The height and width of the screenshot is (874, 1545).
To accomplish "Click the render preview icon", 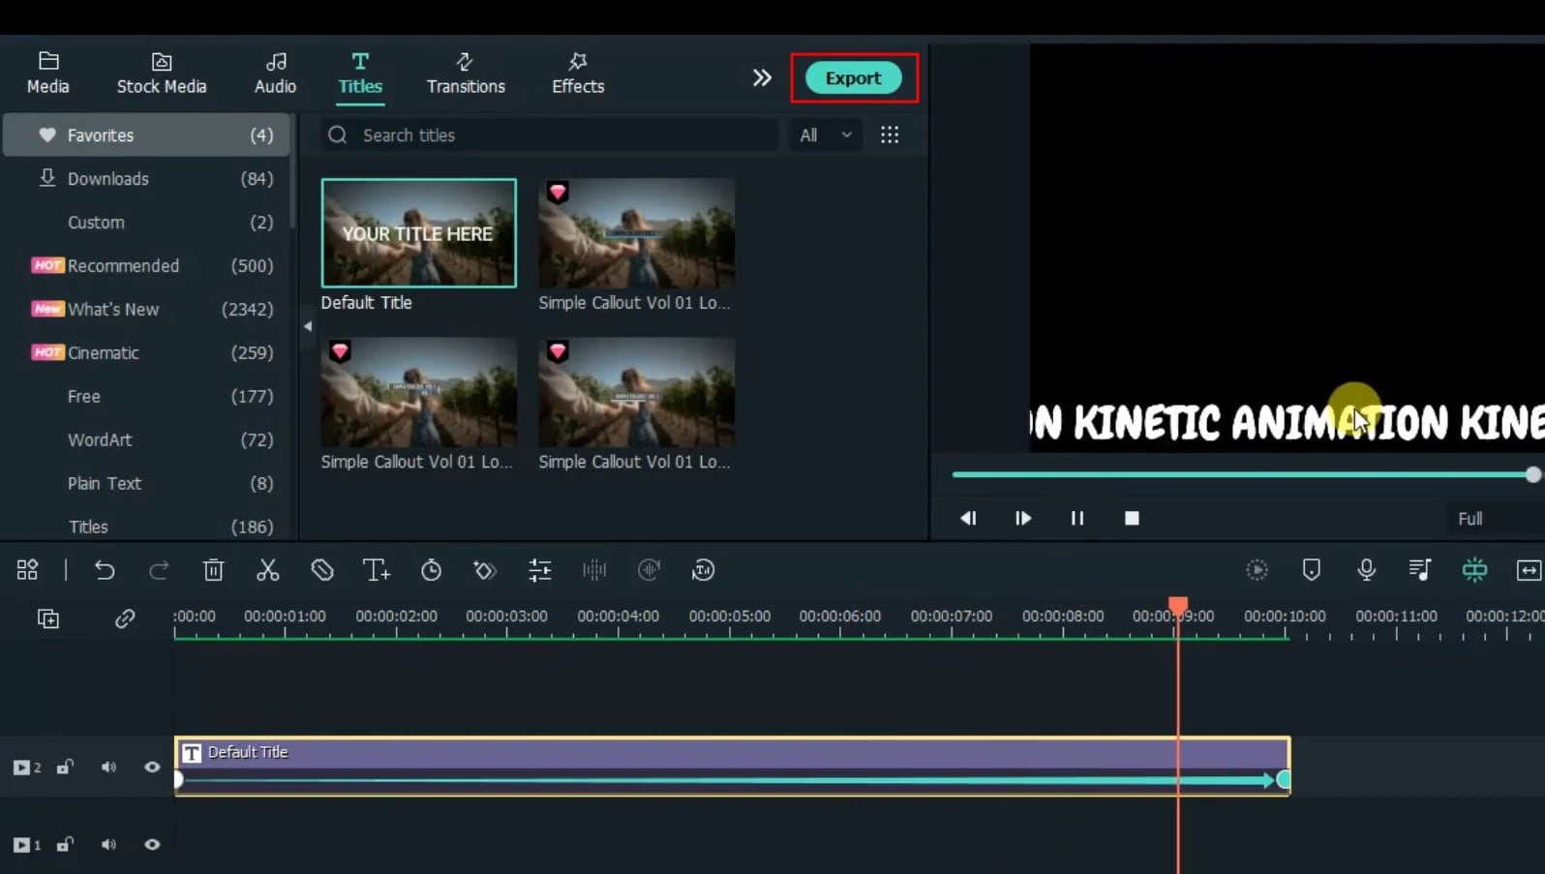I will tap(1257, 570).
